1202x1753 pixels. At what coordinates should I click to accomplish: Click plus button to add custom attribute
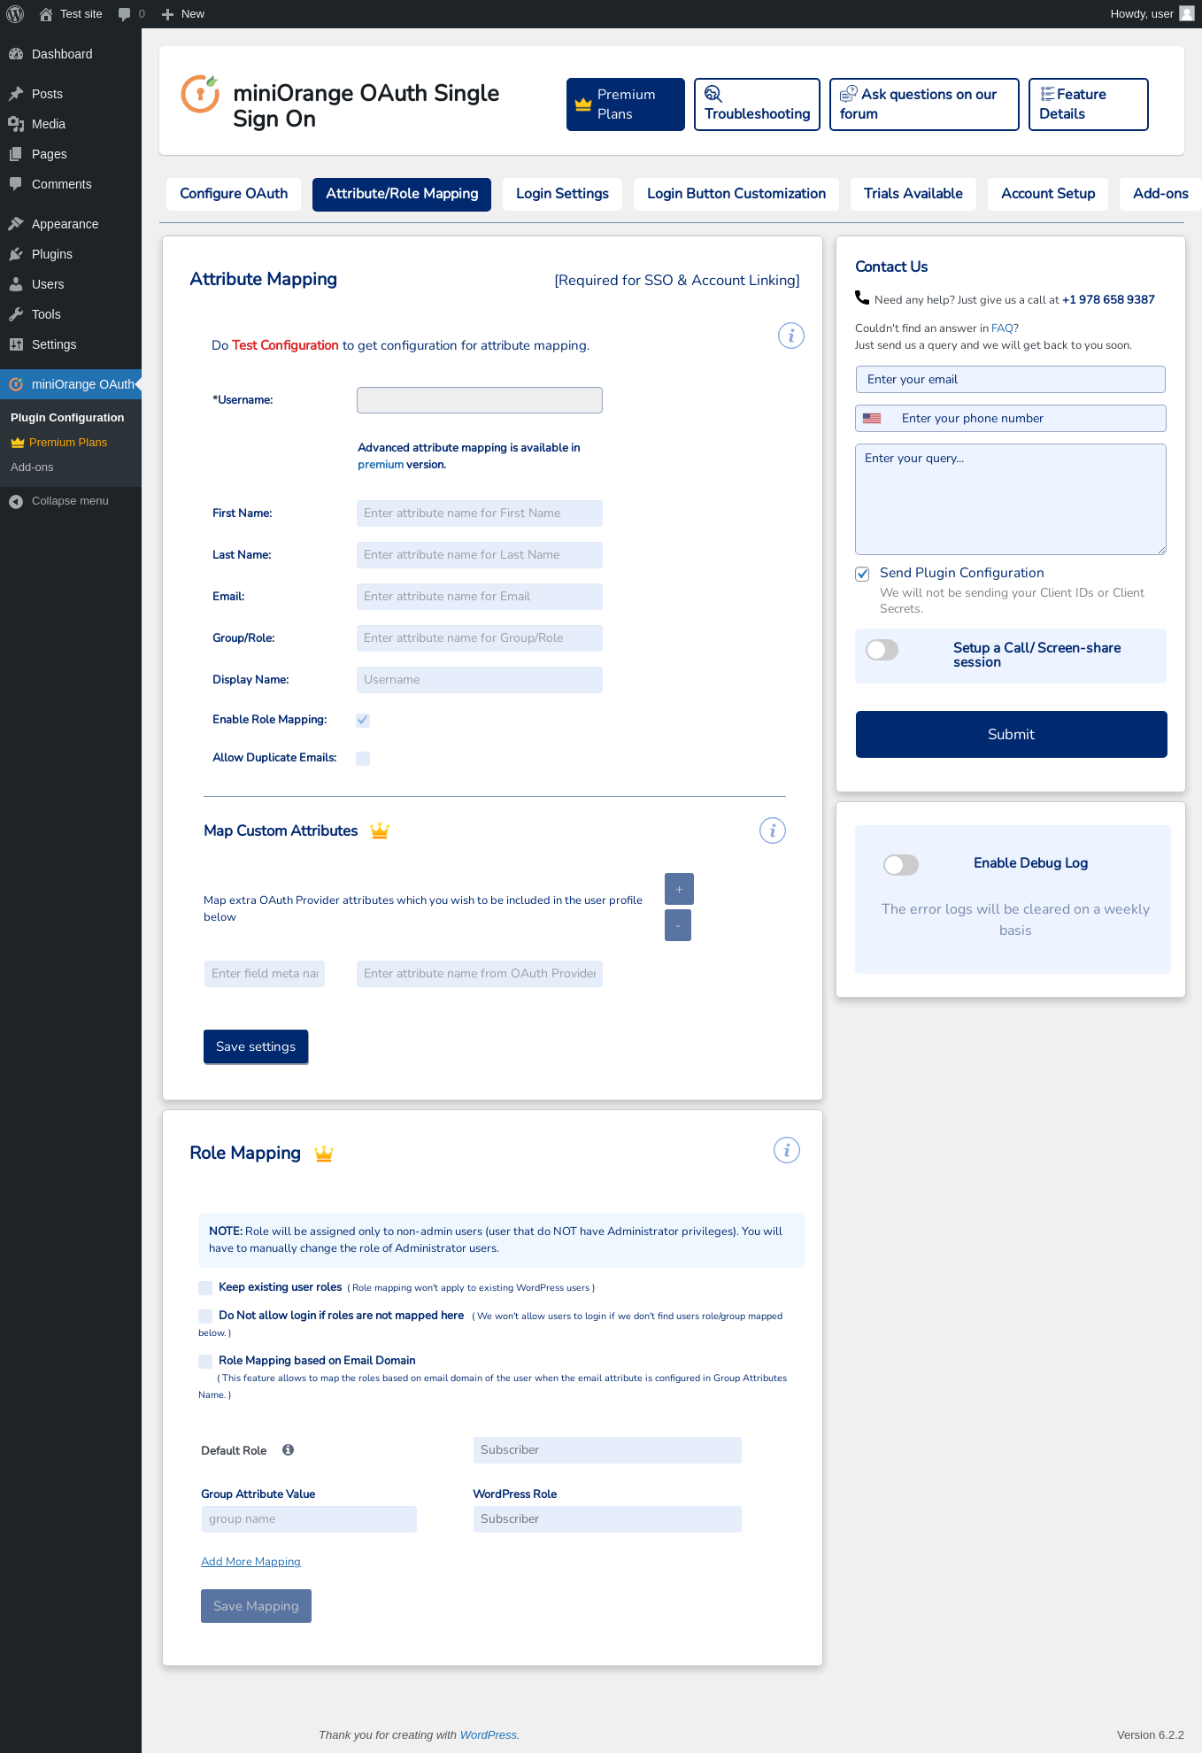pos(679,889)
